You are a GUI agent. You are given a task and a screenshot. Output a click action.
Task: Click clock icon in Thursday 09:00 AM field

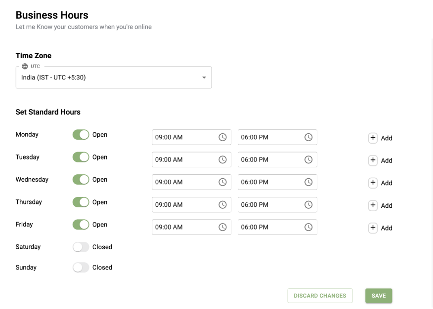tap(222, 204)
